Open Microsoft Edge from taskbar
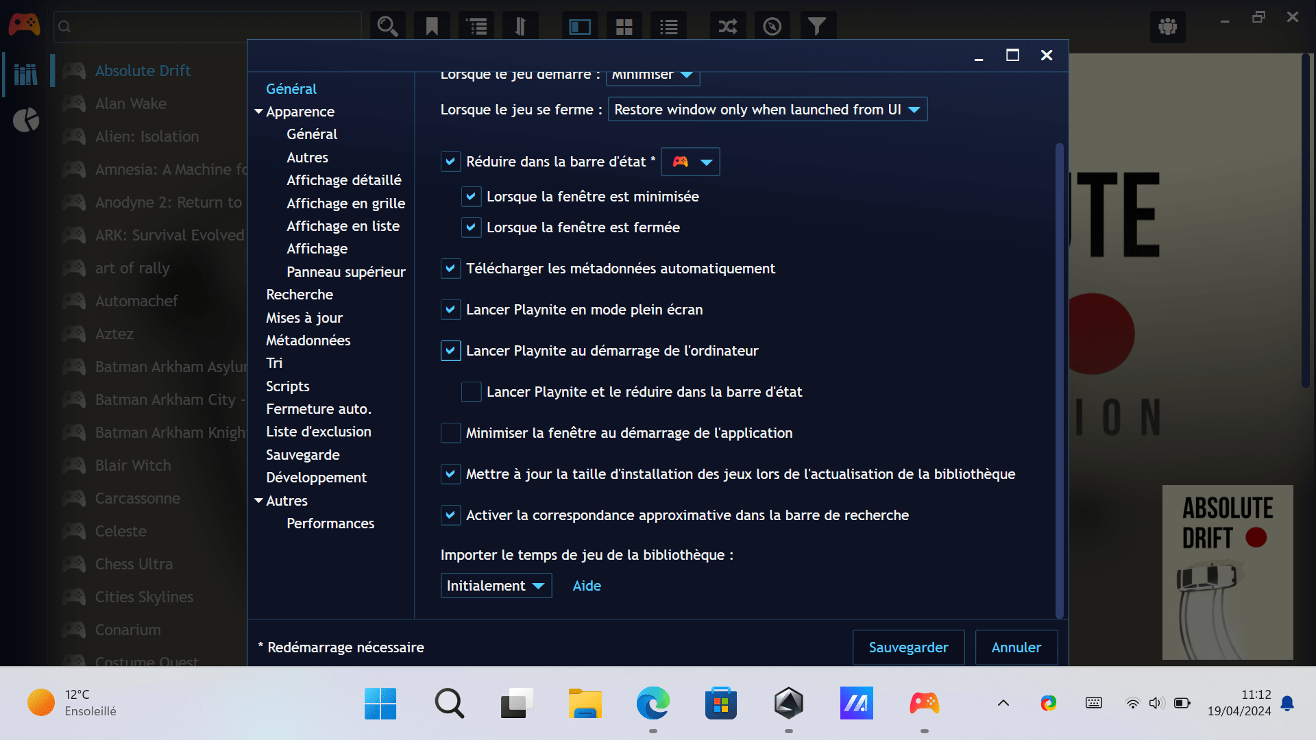Image resolution: width=1316 pixels, height=740 pixels. pyautogui.click(x=653, y=703)
